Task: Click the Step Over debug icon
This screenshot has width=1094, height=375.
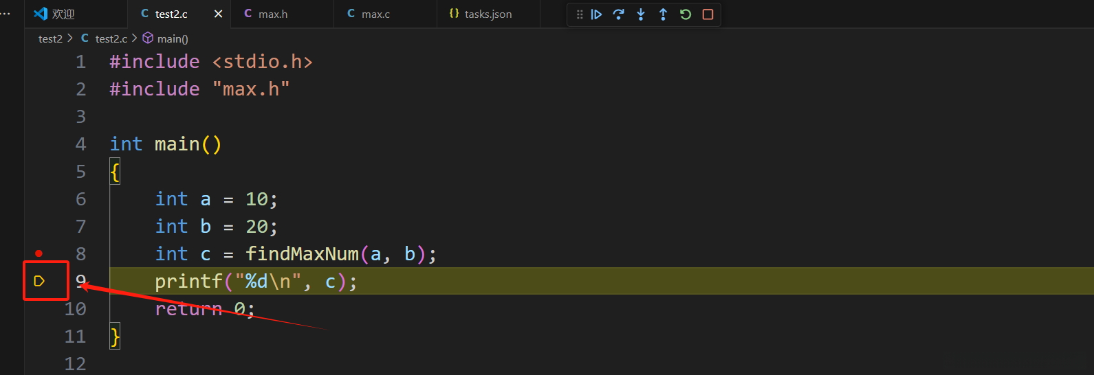Action: point(618,14)
